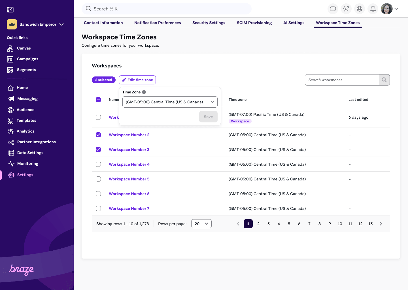Select Campaigns from Quick links
Viewport: 408px width, 290px height.
(27, 59)
